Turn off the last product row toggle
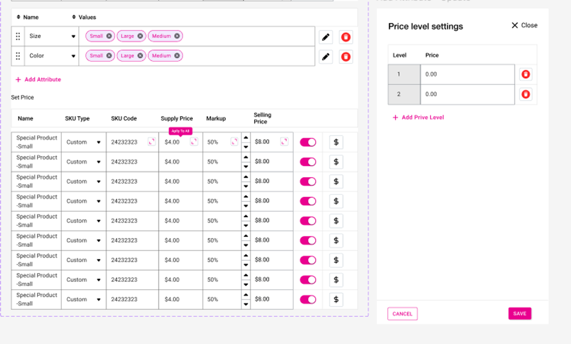The width and height of the screenshot is (571, 344). coord(308,299)
